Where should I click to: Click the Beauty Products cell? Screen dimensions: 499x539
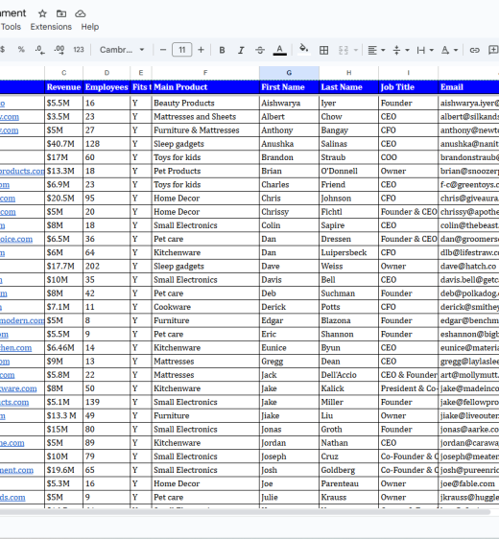(x=205, y=104)
